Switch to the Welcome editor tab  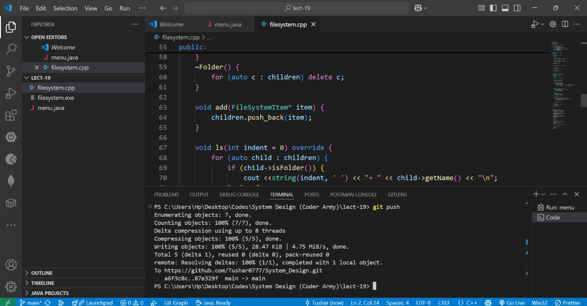(172, 24)
